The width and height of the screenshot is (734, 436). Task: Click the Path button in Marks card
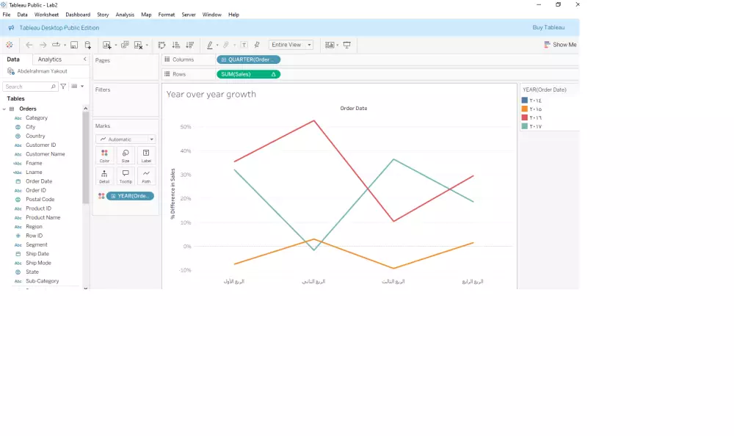(146, 177)
